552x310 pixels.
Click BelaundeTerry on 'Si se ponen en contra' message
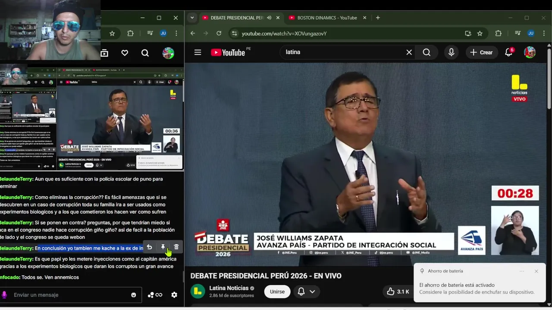click(x=16, y=223)
